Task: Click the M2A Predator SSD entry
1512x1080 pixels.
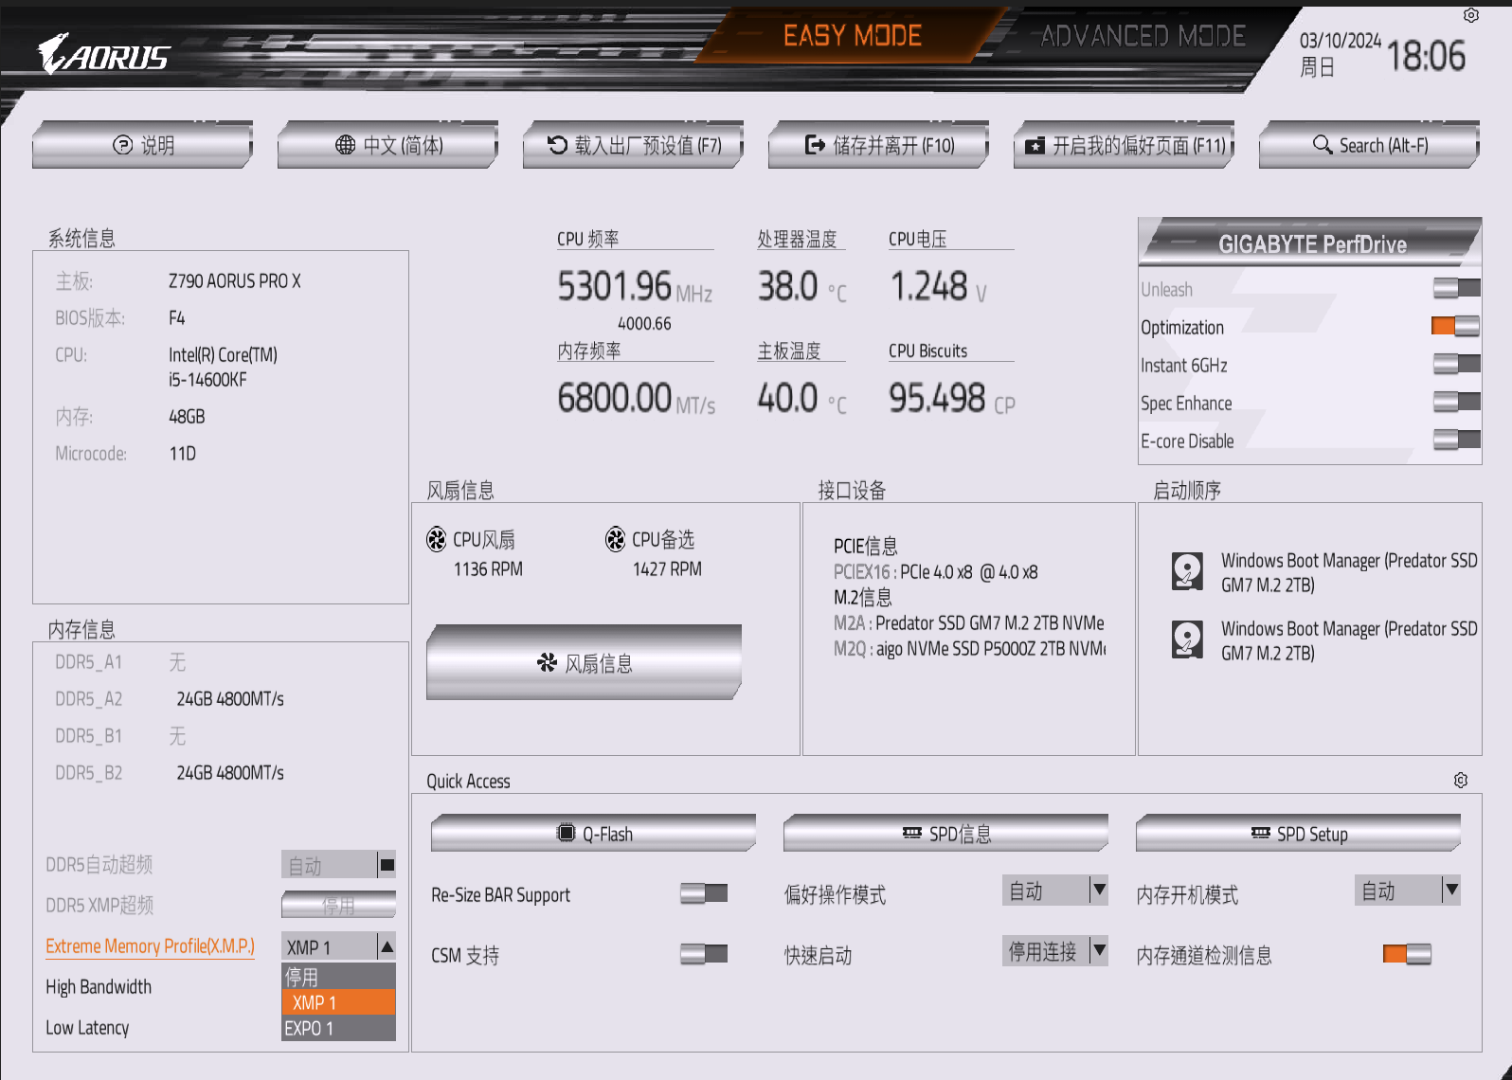Action: [x=969, y=623]
